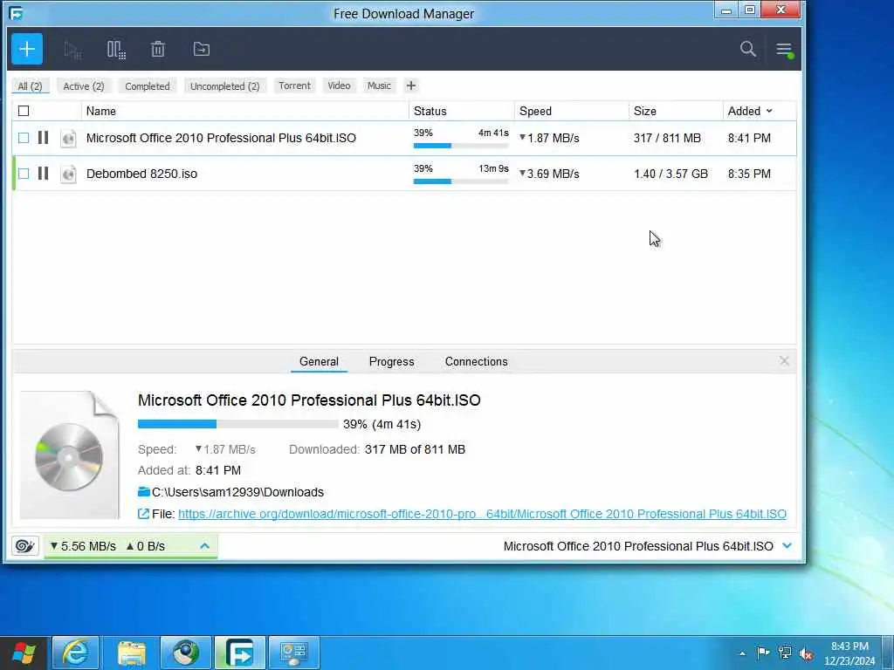Select the Music filter tab
Screen dimensions: 894x670
click(379, 85)
